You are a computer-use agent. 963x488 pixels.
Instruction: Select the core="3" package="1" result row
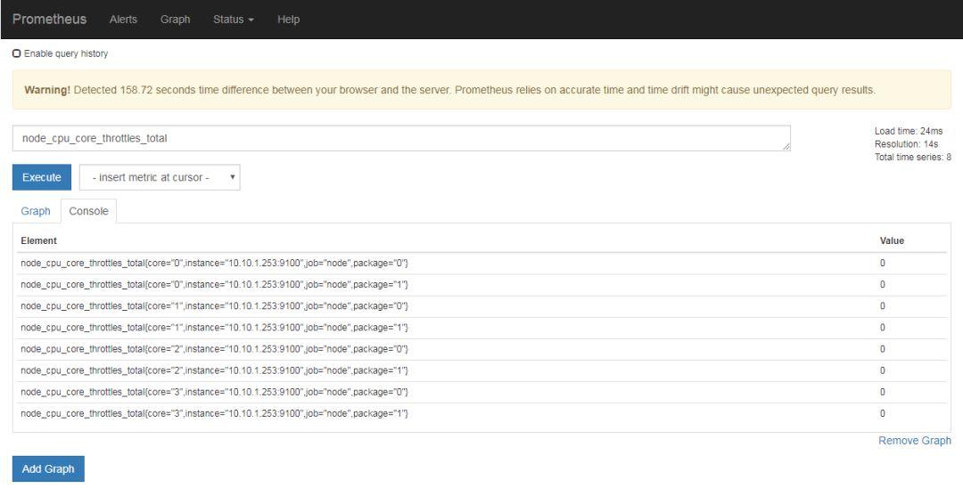(x=214, y=414)
